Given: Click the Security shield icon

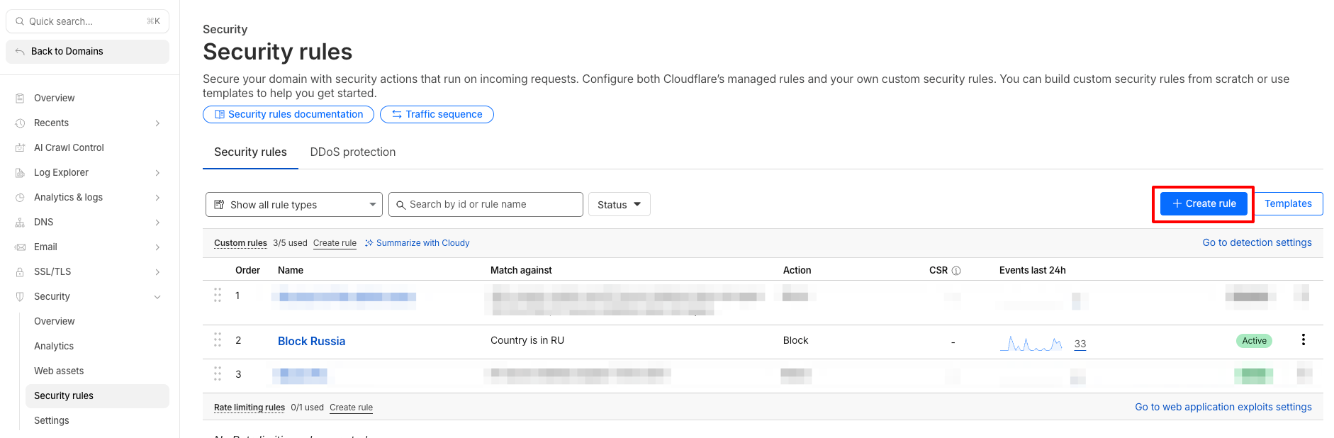Looking at the screenshot, I should coord(20,296).
